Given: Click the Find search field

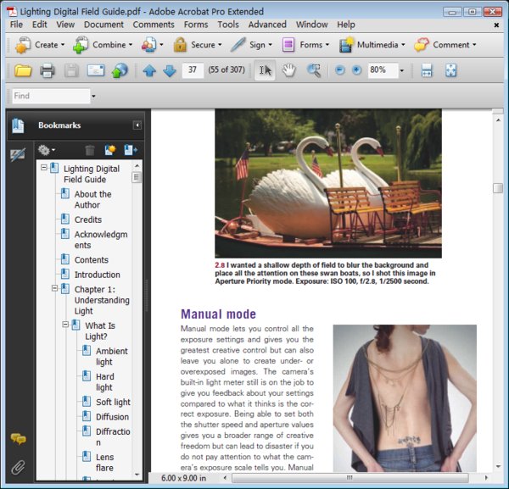Looking at the screenshot, I should [51, 97].
